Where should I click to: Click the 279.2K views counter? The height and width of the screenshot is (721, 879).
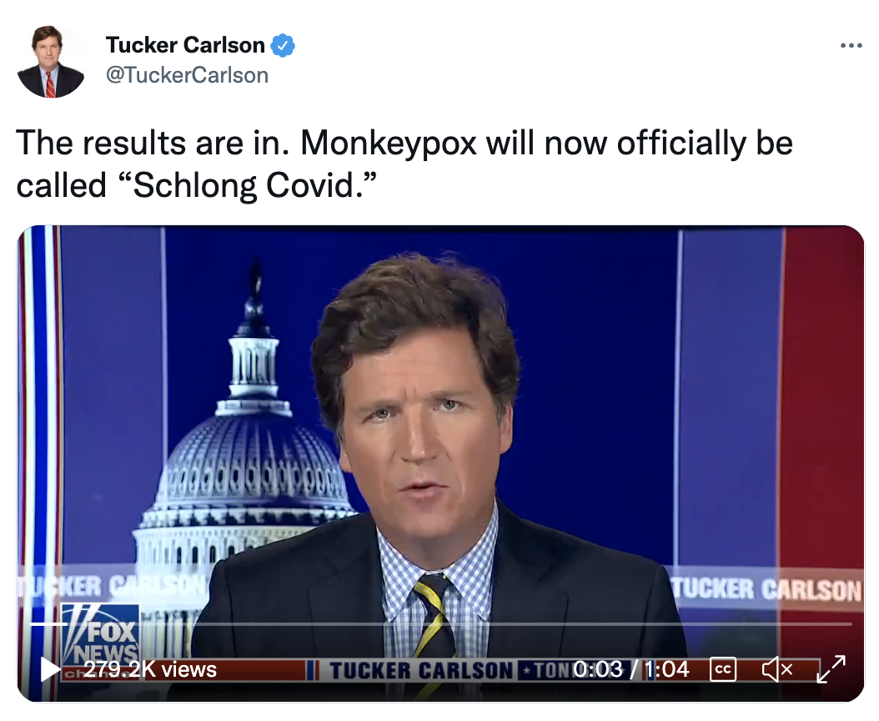click(x=150, y=668)
